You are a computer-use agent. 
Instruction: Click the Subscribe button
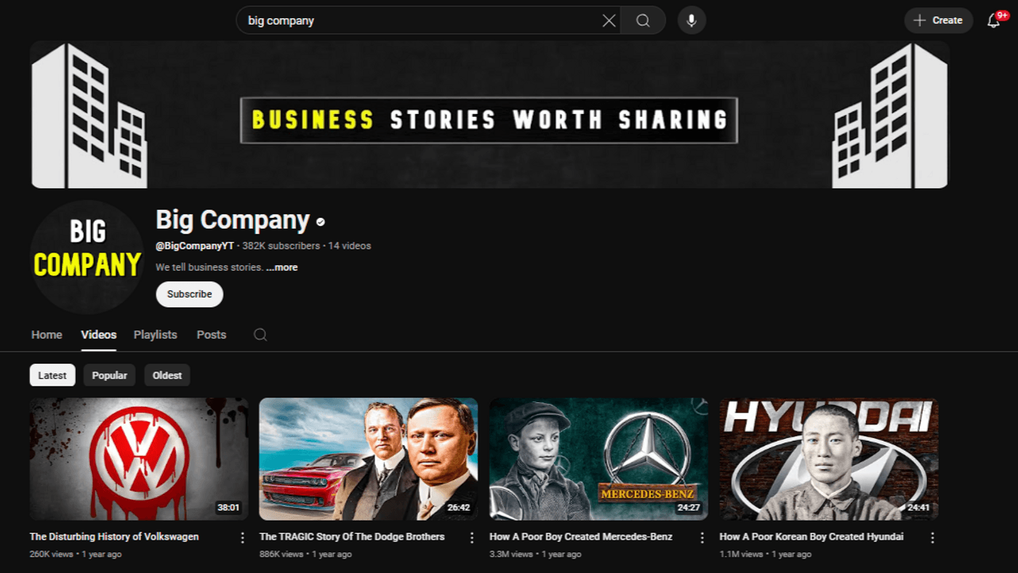click(x=189, y=294)
